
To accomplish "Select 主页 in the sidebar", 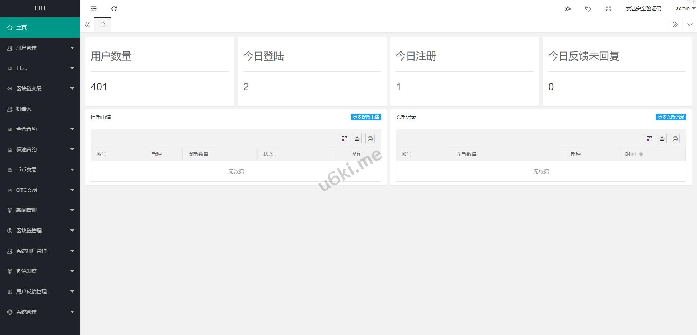I will click(40, 28).
